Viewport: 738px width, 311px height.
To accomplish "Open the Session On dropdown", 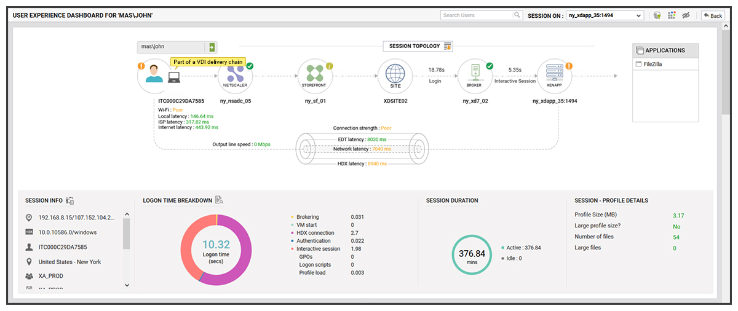I will (605, 15).
